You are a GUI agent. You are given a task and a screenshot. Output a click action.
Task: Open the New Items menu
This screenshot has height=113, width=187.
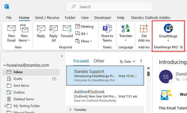(x=24, y=33)
